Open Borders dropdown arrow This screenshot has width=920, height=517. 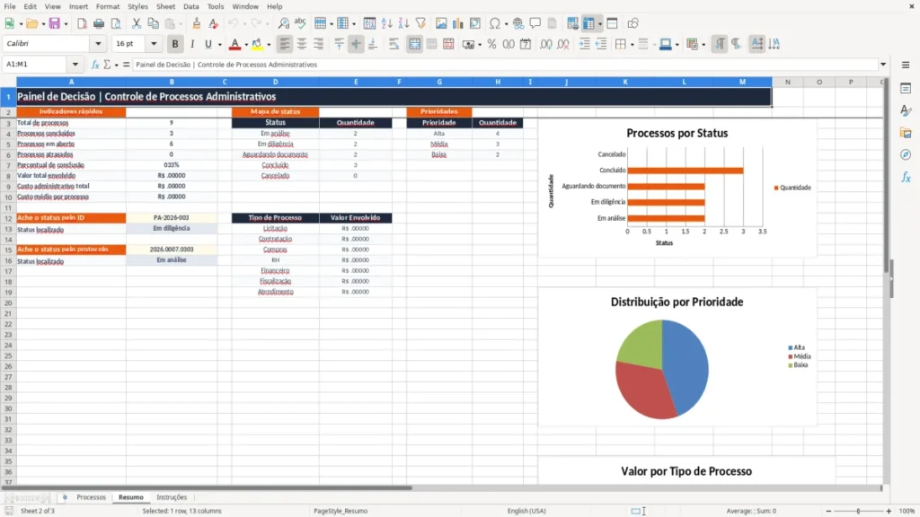click(x=632, y=45)
